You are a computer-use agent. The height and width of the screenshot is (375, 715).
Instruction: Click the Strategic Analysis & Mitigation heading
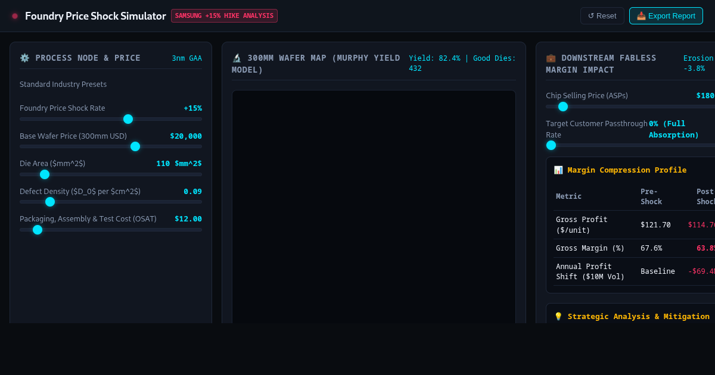638,317
